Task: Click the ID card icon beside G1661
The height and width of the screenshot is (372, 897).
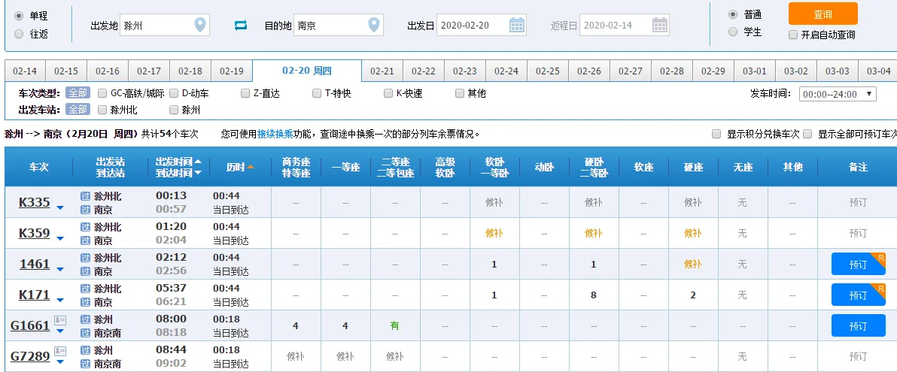Action: coord(60,321)
